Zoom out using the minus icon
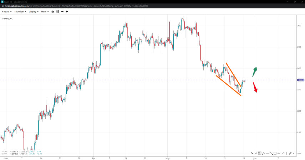Viewport: 305px width, 160px height. [x=62, y=12]
